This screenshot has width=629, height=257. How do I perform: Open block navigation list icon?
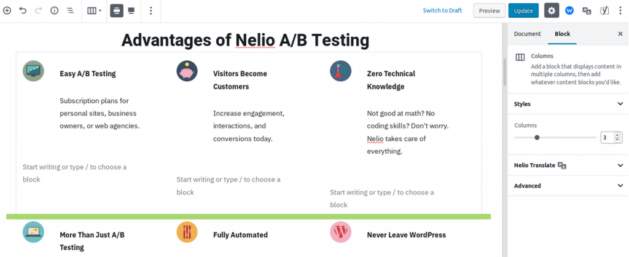pos(70,10)
